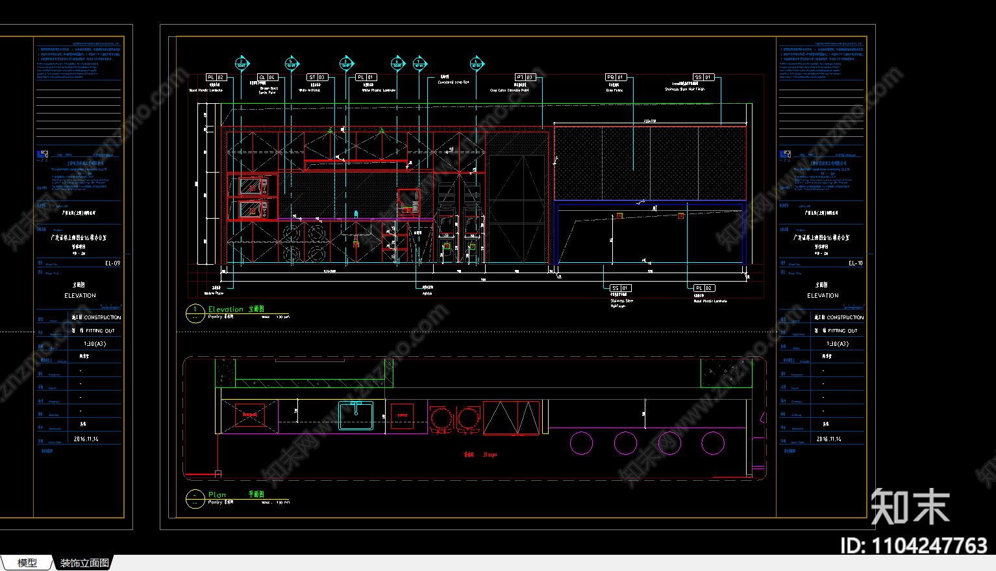Select date 2016.11.14 in EL-10 title block
Viewport: 996px width, 571px height.
click(x=828, y=439)
